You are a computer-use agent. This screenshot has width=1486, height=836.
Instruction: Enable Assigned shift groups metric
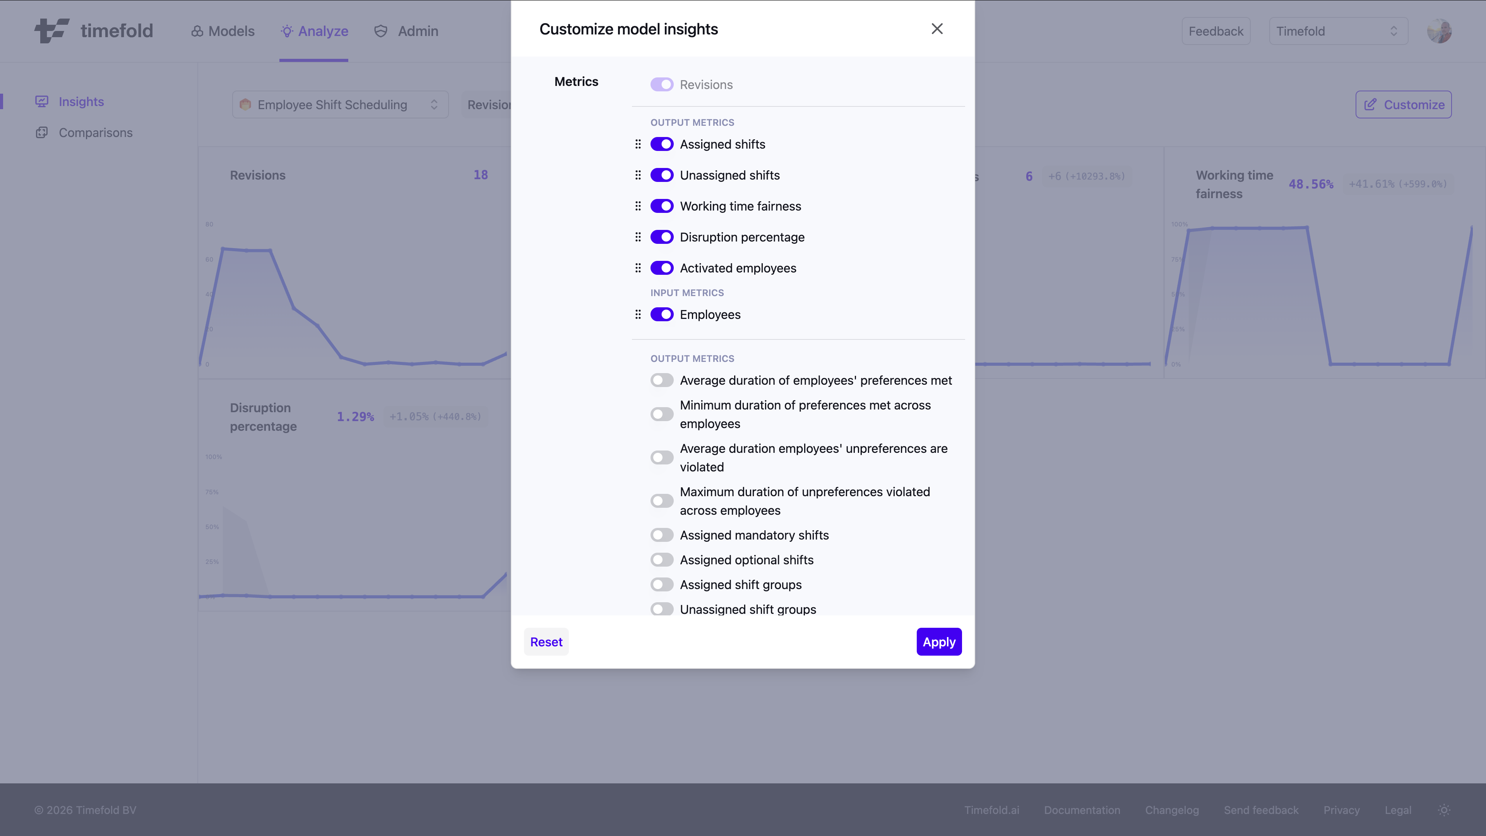pyautogui.click(x=662, y=585)
